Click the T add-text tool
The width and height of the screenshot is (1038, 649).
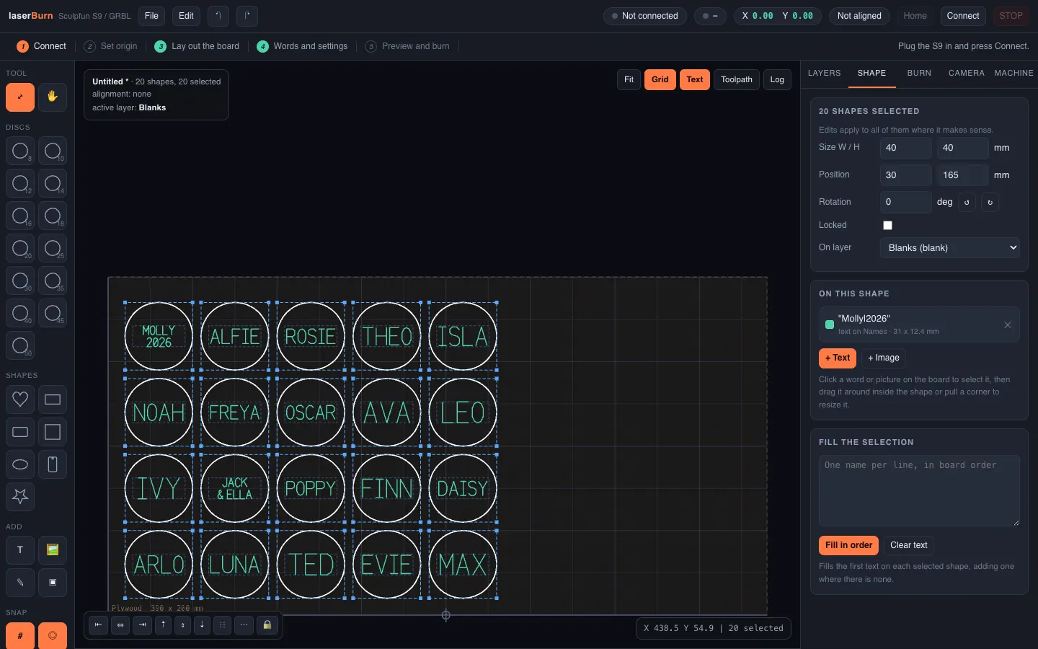click(20, 550)
